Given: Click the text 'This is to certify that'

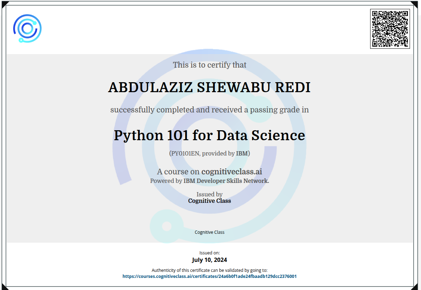Looking at the screenshot, I should (209, 65).
